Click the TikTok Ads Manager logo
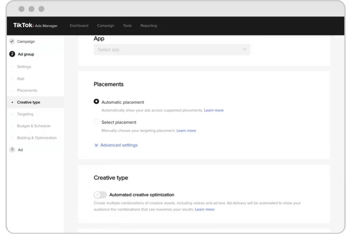Viewport: 351px width, 234px height. click(x=35, y=26)
